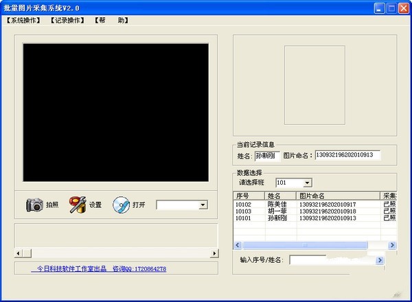The image size is (412, 302).
Task: Click cell 130932196202010917
Action: click(x=328, y=205)
